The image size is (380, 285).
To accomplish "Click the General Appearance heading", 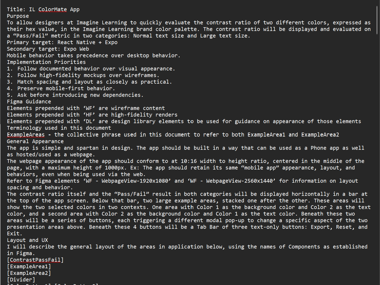I will pos(35,141).
